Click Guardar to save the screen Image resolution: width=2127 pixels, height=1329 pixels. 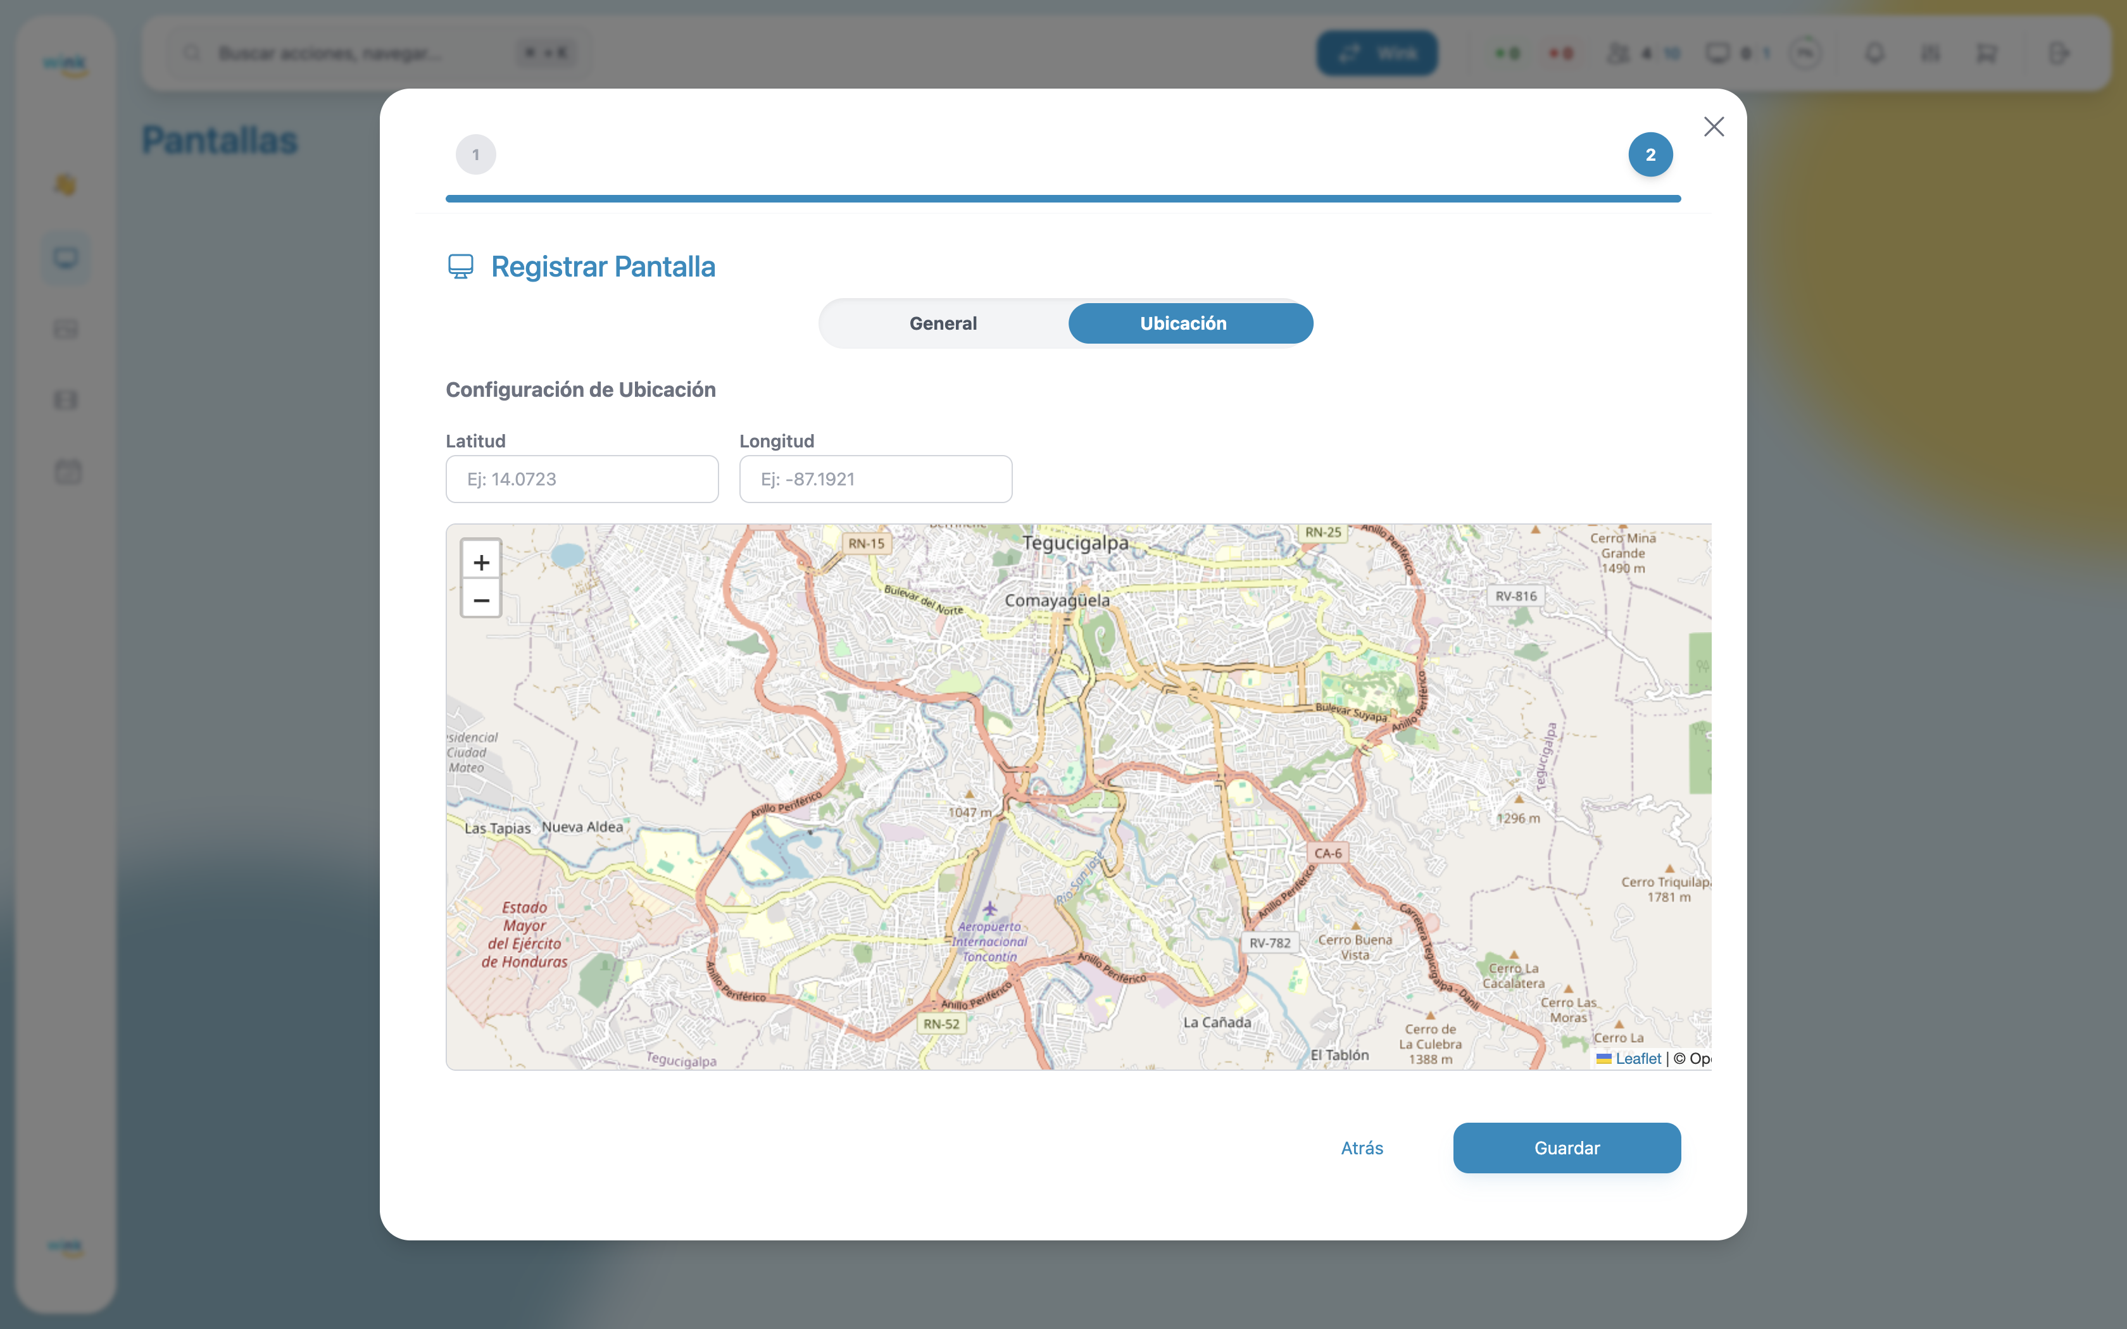click(x=1566, y=1148)
